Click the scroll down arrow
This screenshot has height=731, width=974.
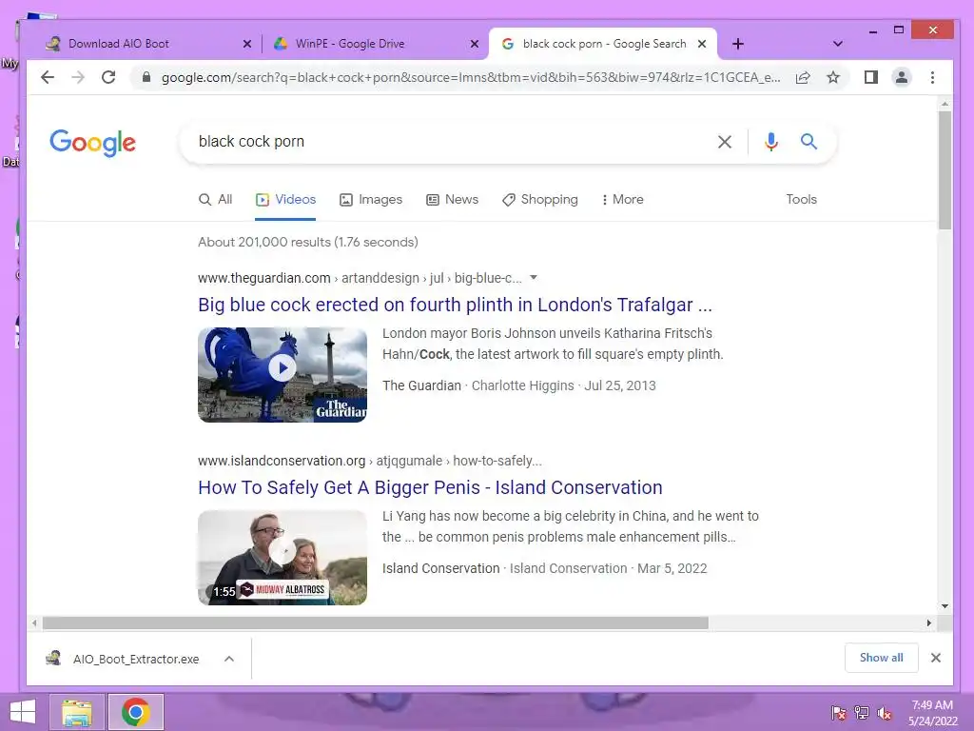point(945,606)
